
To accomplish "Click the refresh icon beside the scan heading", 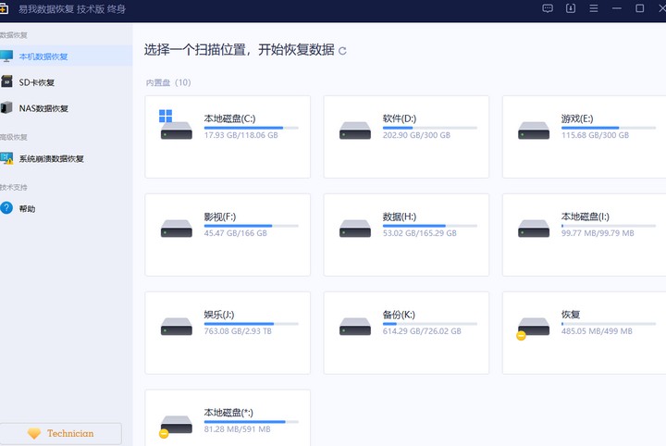I will (343, 51).
